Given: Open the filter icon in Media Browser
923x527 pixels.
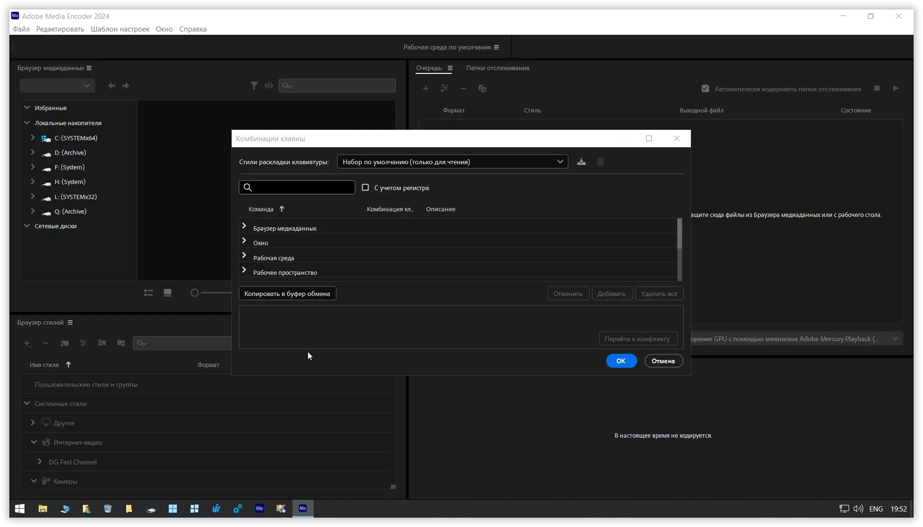Looking at the screenshot, I should [254, 86].
